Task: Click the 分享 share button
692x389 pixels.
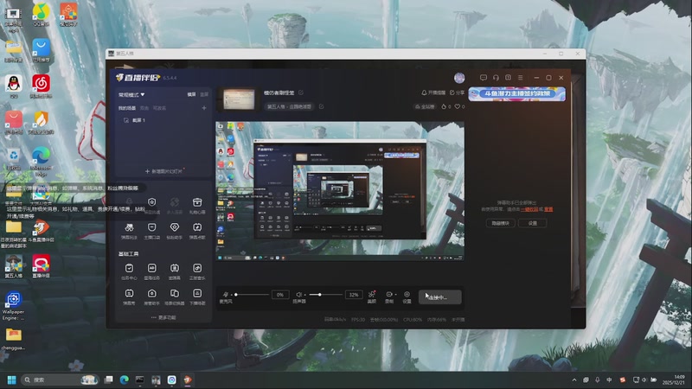Action: coord(457,92)
